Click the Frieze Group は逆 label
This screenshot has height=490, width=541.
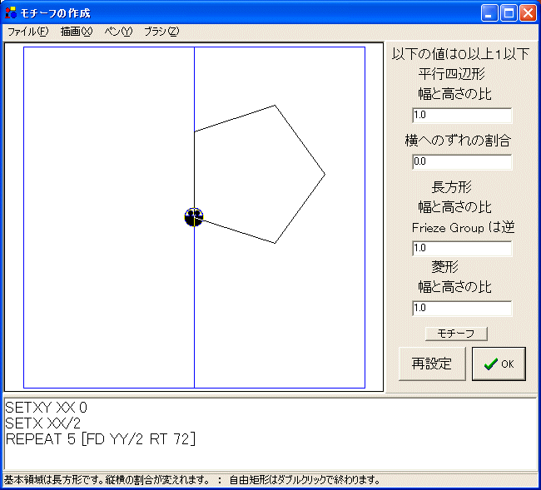click(x=464, y=228)
